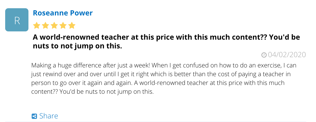Click the Share link text

click(x=49, y=116)
